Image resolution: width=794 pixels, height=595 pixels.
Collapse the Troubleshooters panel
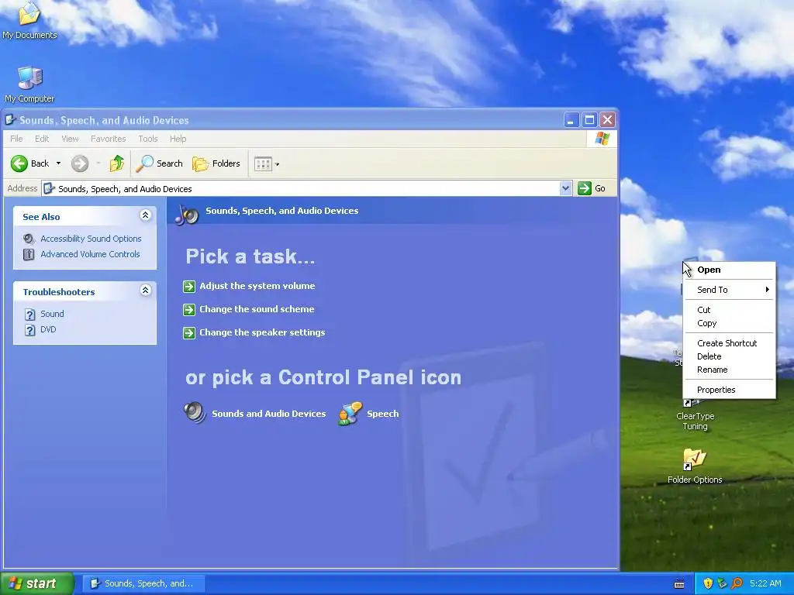point(145,291)
